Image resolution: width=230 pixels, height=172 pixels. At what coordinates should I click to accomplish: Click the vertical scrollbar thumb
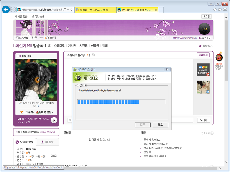tap(226, 50)
